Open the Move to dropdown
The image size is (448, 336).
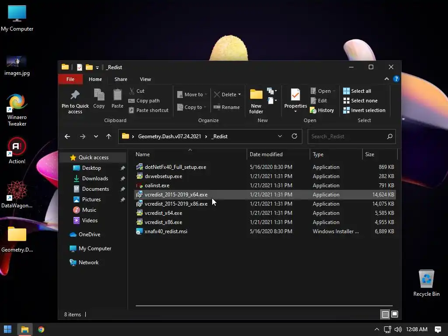click(x=192, y=94)
